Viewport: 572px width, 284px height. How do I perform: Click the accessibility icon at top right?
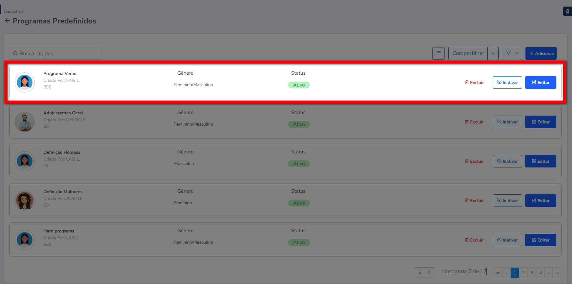(x=567, y=12)
